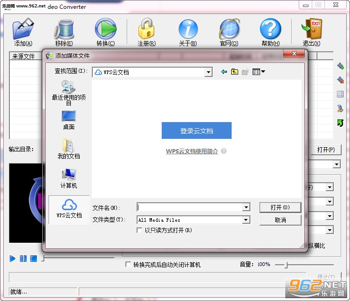This screenshot has width=350, height=301.
Task: Go back using the dialog's arrow icon
Action: point(224,72)
